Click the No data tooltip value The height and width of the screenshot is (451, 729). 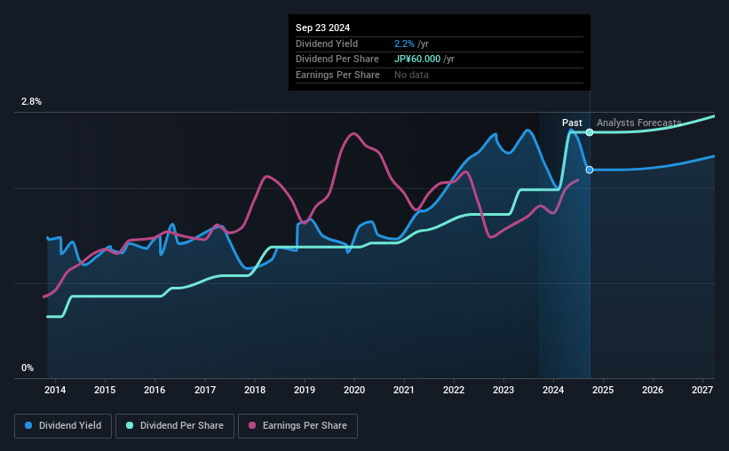tap(411, 75)
